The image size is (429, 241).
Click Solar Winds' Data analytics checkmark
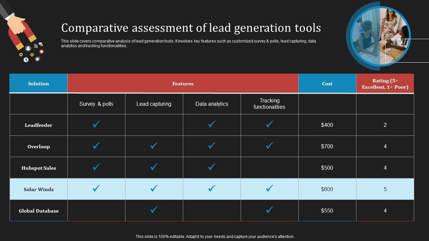click(212, 188)
